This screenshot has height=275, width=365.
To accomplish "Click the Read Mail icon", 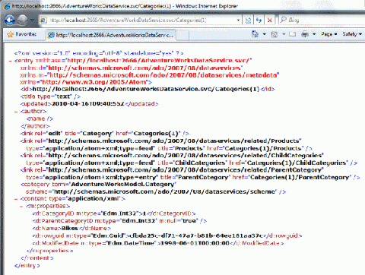I will [x=293, y=34].
